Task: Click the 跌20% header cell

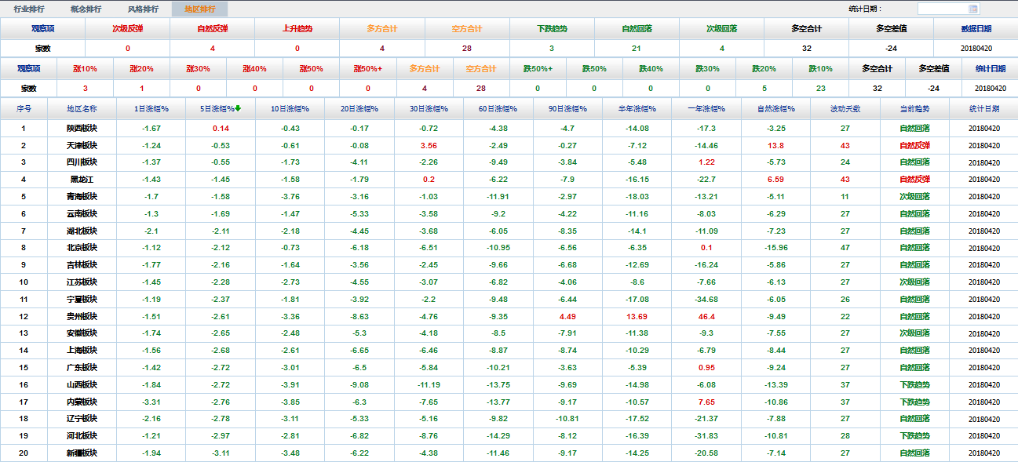Action: (764, 69)
